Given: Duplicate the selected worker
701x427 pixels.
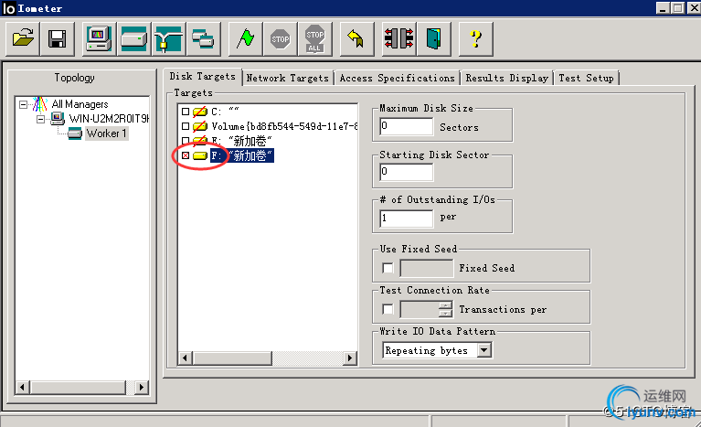Looking at the screenshot, I should [x=204, y=39].
